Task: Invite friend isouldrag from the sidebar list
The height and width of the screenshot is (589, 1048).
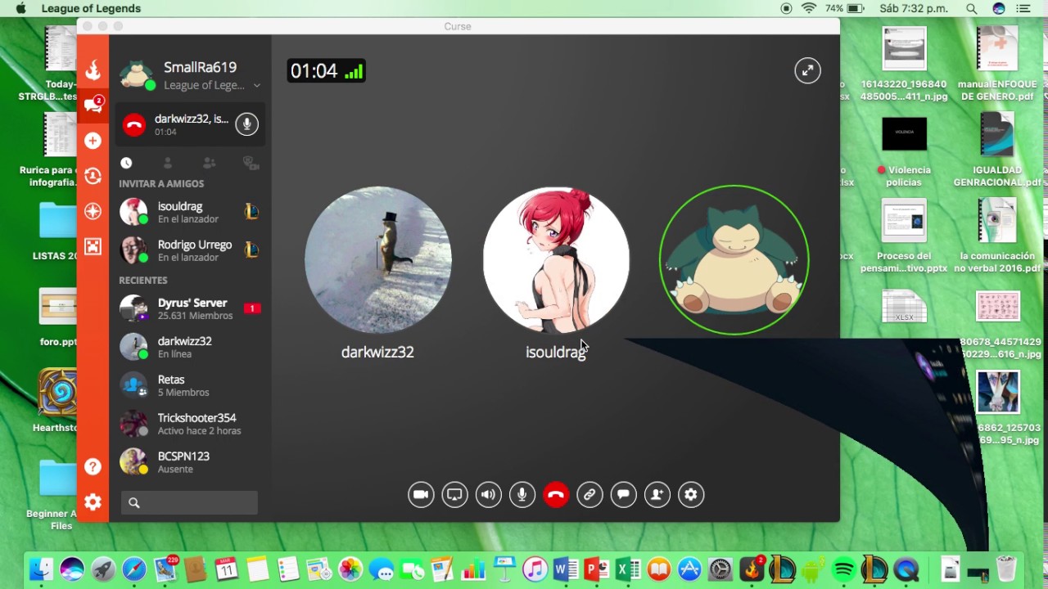Action: (190, 212)
